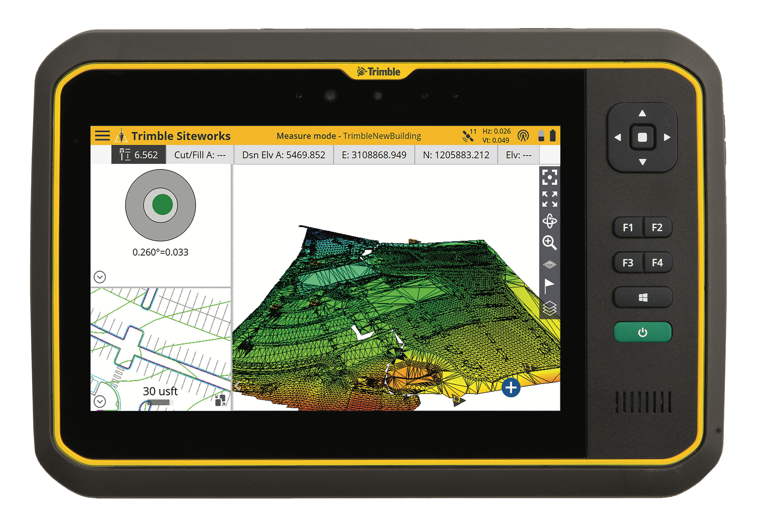Click the D-pad right arrow
Image resolution: width=761 pixels, height=524 pixels.
667,137
